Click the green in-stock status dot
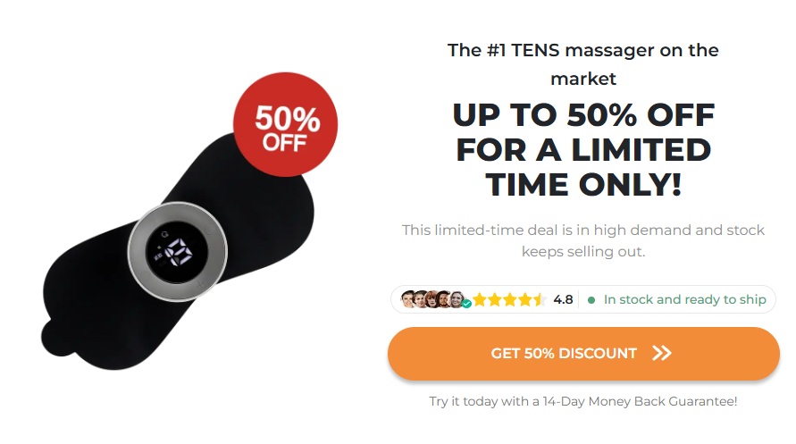Viewport: 796px width, 444px height. [591, 300]
